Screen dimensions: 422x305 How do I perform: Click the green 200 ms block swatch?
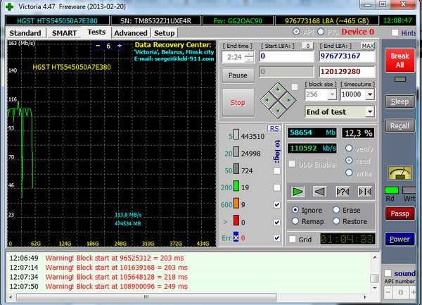tap(236, 186)
